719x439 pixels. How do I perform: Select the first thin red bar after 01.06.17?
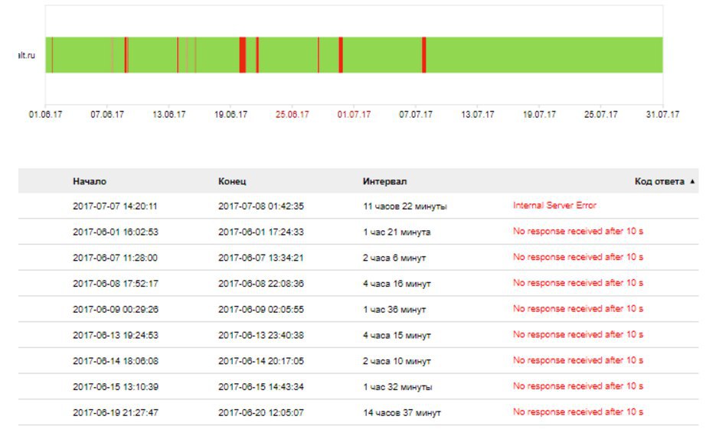click(52, 55)
